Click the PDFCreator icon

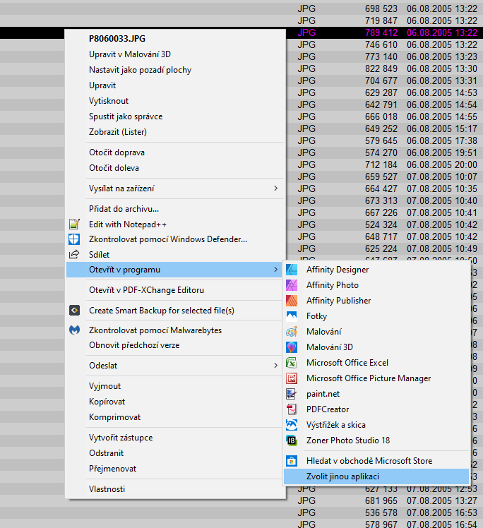pos(292,409)
